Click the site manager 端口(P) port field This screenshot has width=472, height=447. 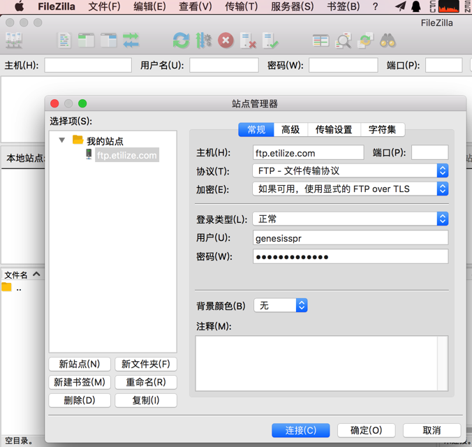[430, 152]
